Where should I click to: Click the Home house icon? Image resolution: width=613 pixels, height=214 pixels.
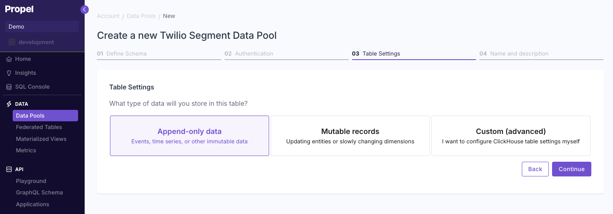click(9, 59)
